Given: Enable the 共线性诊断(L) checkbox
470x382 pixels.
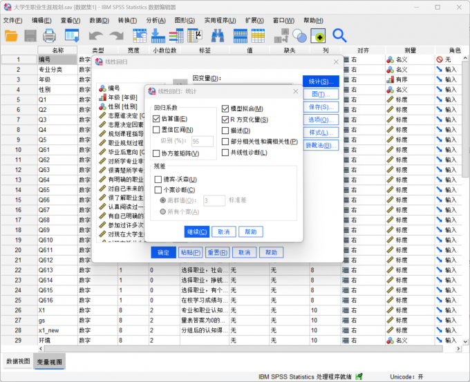Looking at the screenshot, I should pyautogui.click(x=225, y=153).
